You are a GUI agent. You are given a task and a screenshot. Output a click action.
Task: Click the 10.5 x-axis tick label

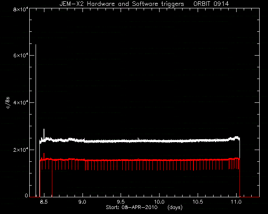point(198,202)
